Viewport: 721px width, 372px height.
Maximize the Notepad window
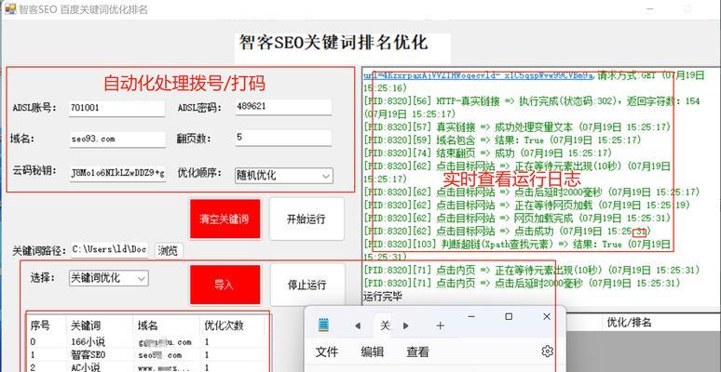509,316
